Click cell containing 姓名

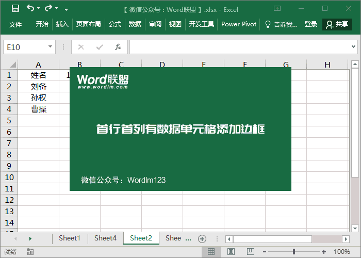[x=39, y=75]
